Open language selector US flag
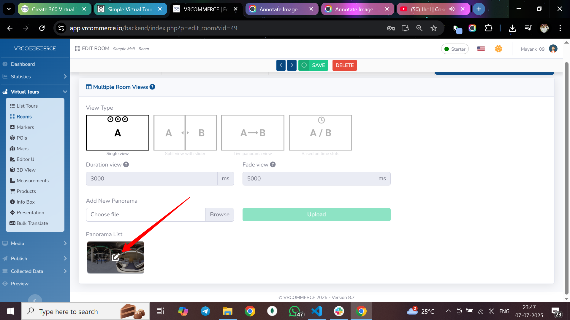Screen dimensions: 570x320 [x=481, y=49]
